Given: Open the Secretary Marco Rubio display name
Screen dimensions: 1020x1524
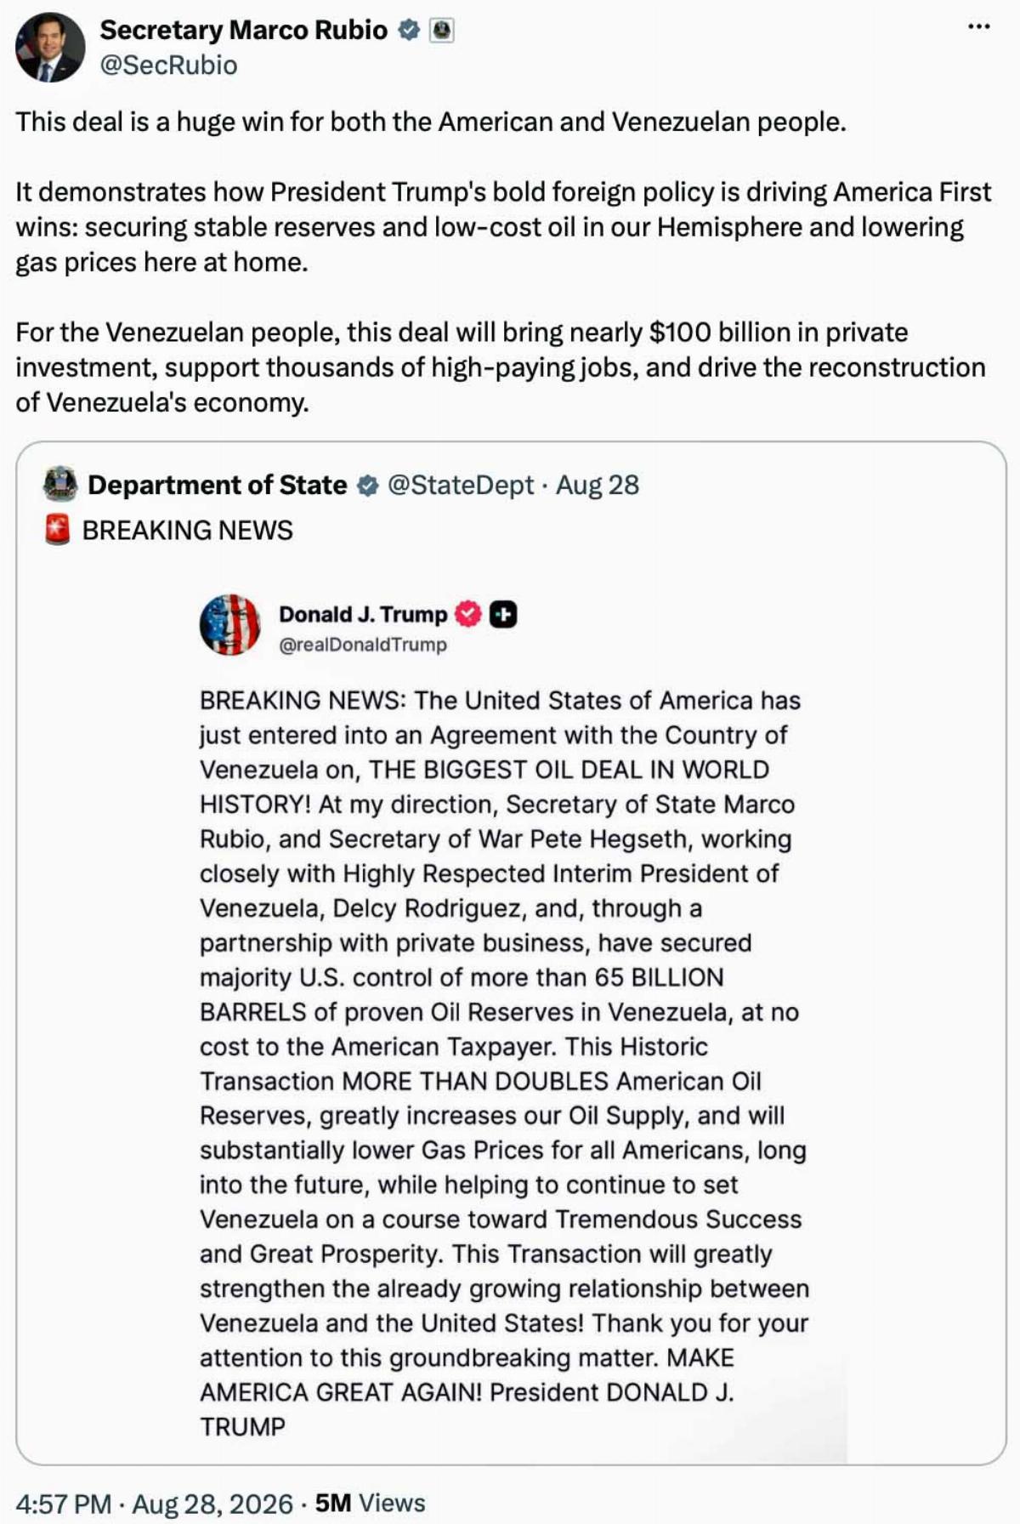Looking at the screenshot, I should 243,30.
